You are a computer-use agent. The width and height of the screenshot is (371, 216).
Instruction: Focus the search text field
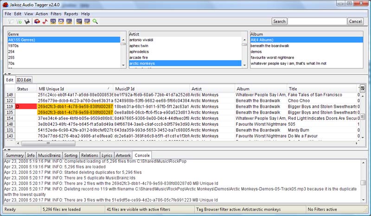317,21
